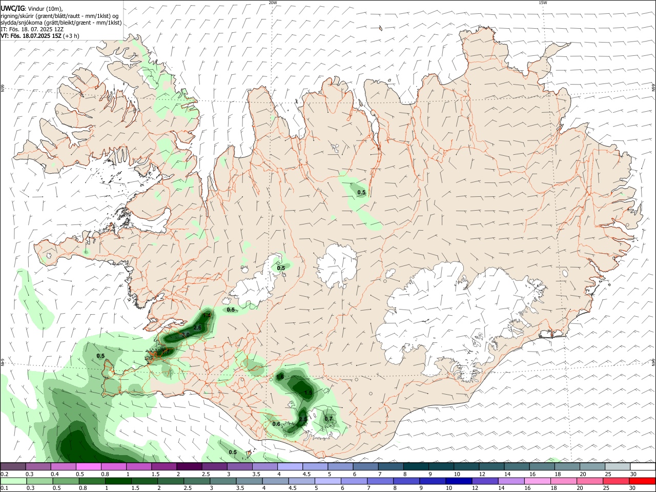Select the 'rigning/skúrir' legend description line
This screenshot has width=656, height=492.
(59, 15)
